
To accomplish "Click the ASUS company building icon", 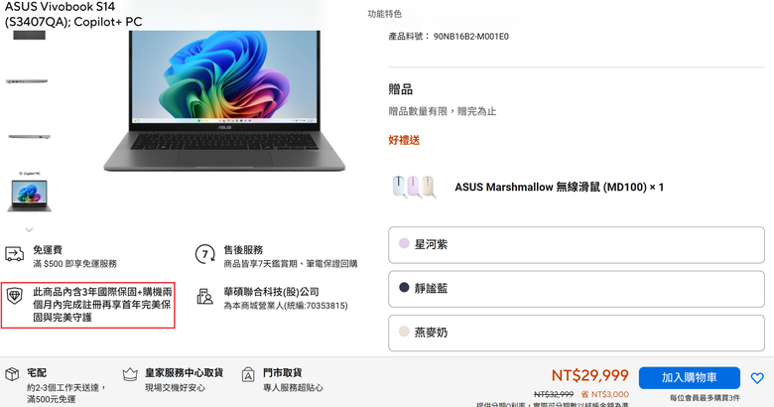I will pos(204,297).
